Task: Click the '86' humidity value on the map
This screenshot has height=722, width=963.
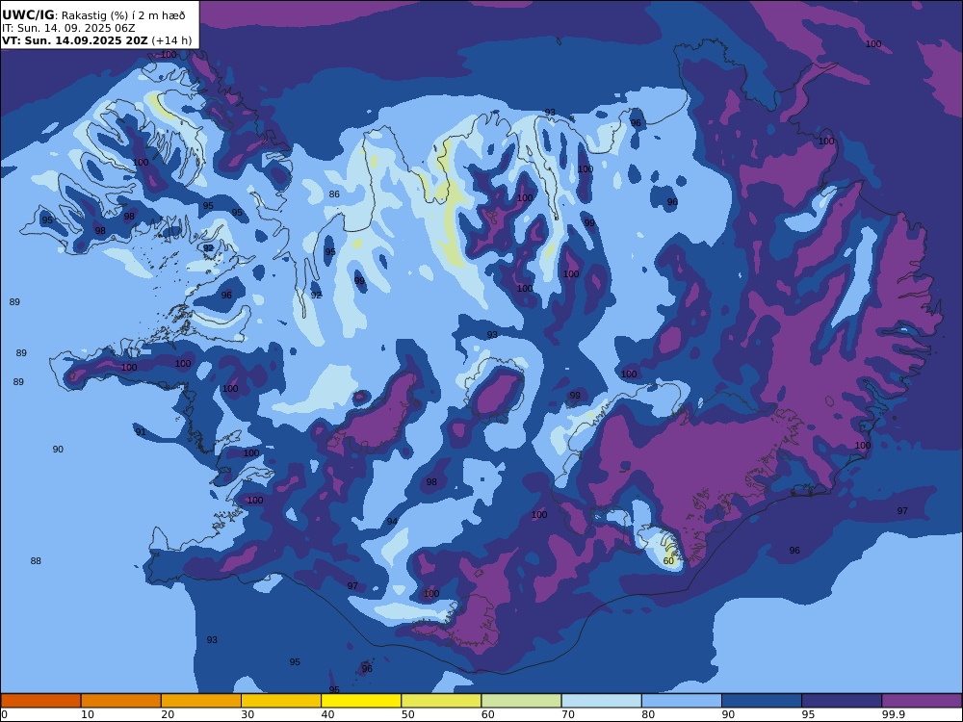Action: [334, 194]
